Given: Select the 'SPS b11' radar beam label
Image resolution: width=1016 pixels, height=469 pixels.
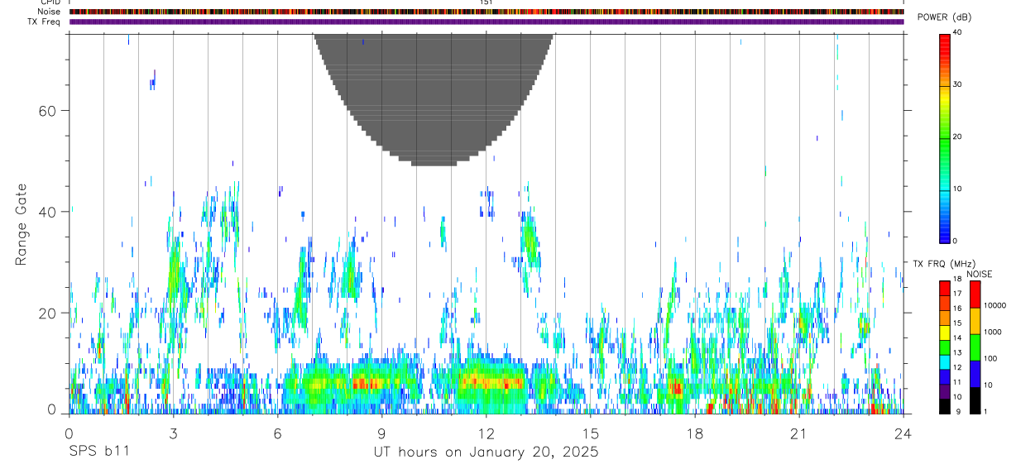Looking at the screenshot, I should point(98,452).
